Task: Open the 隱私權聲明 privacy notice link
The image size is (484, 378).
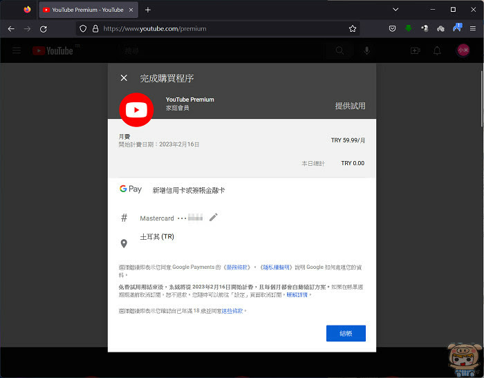Action: click(x=276, y=267)
